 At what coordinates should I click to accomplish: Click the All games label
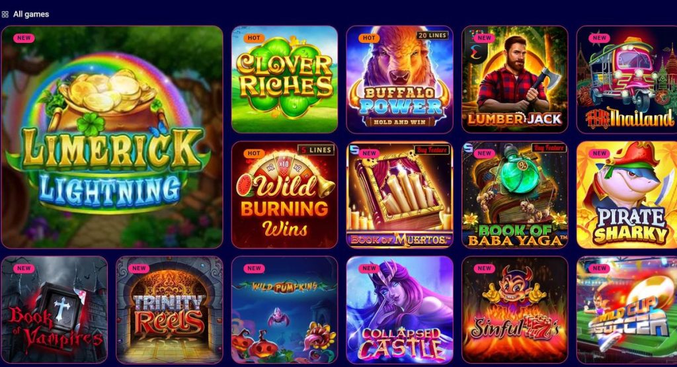click(x=31, y=15)
